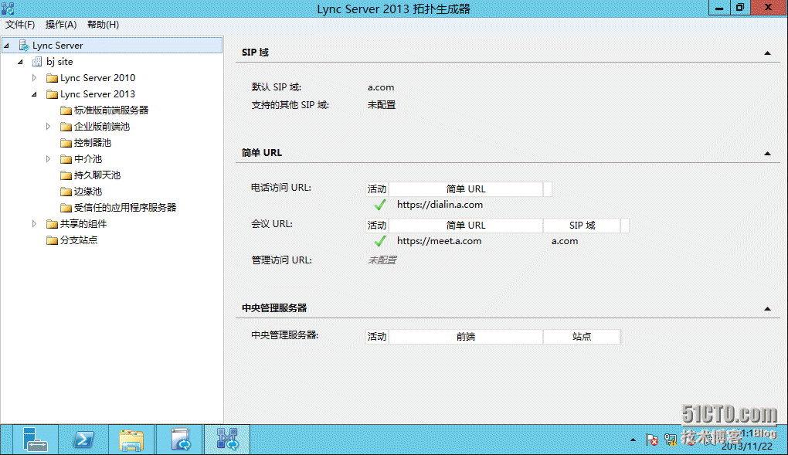Click the Topology Builder title bar app icon
Viewport: 788px width, 455px height.
[8, 8]
